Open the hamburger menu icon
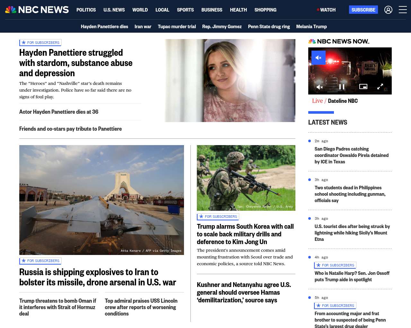The width and height of the screenshot is (411, 328). coord(403,10)
